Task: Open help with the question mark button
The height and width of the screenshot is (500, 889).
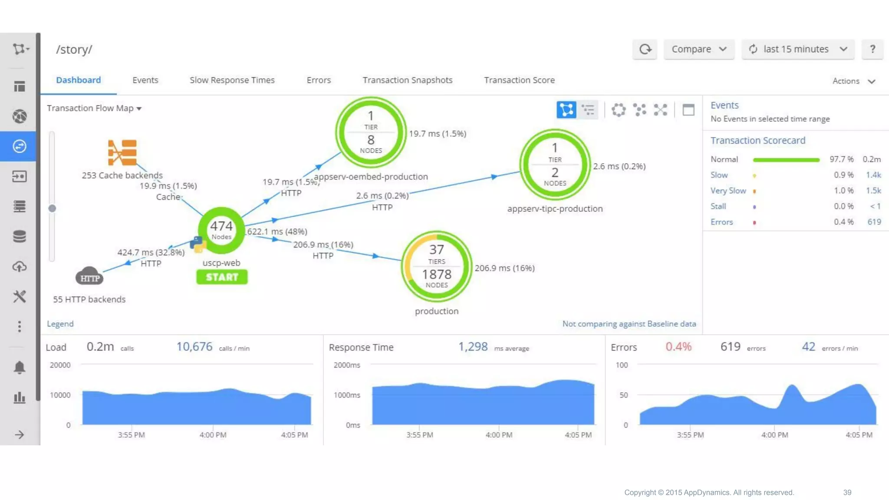Action: [x=872, y=49]
